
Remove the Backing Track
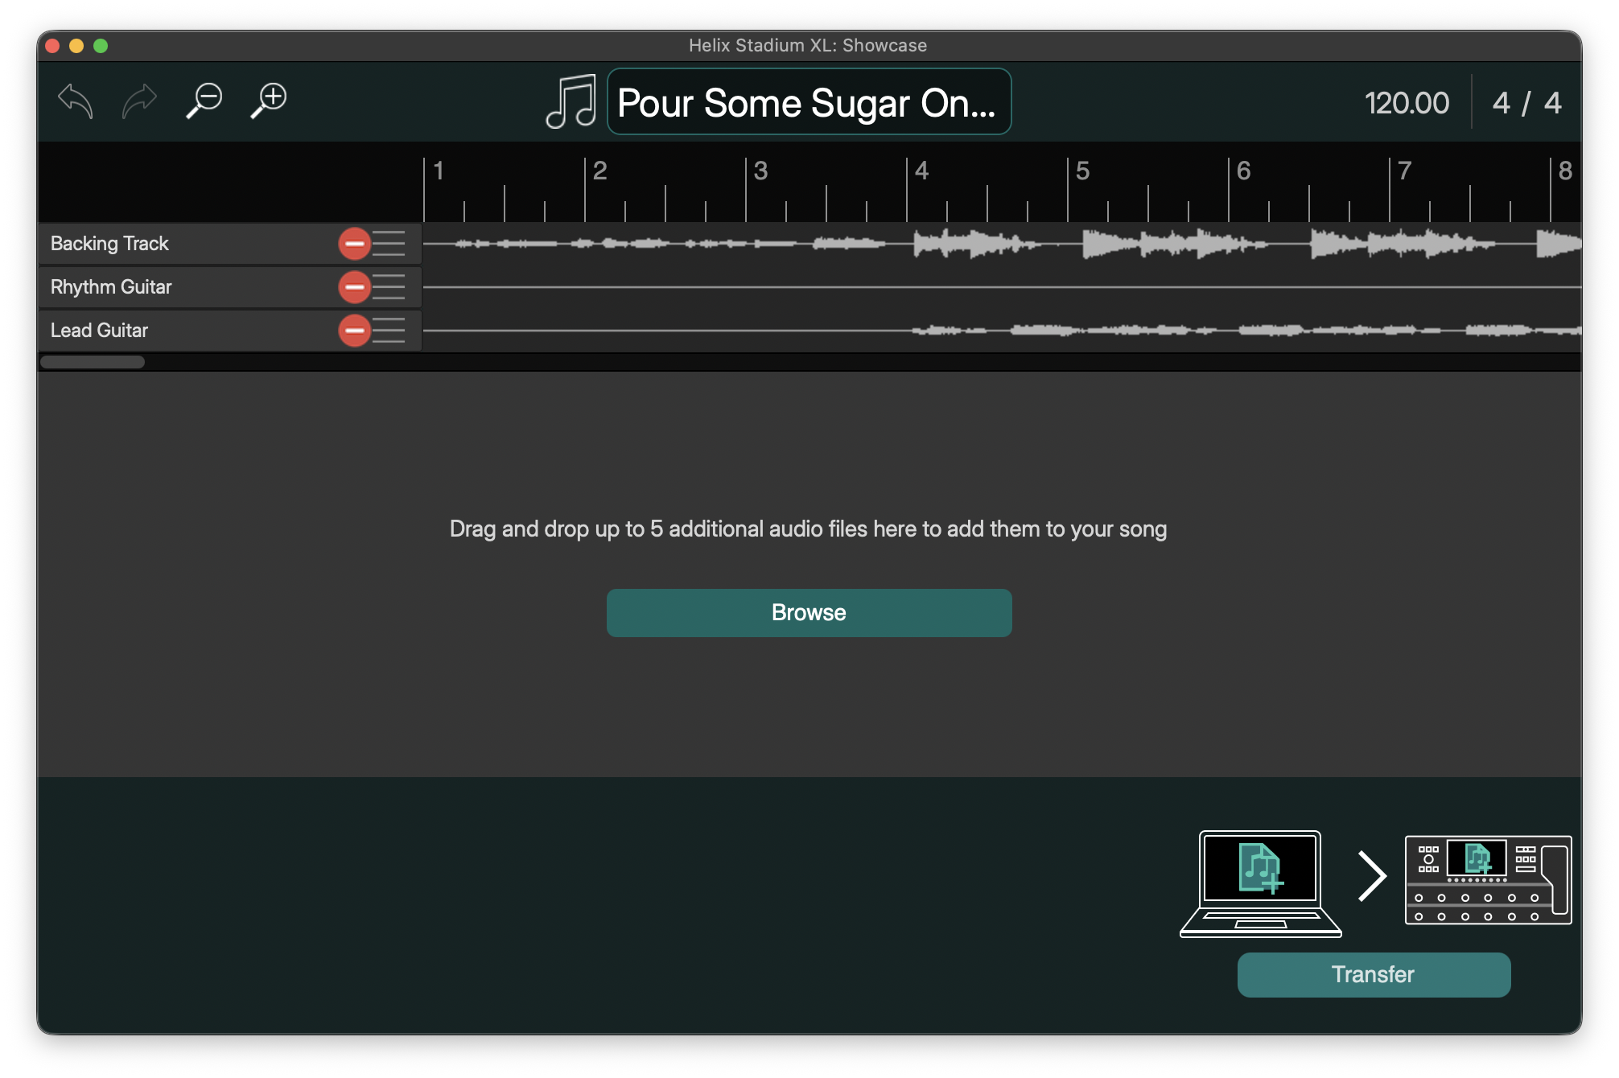(354, 244)
